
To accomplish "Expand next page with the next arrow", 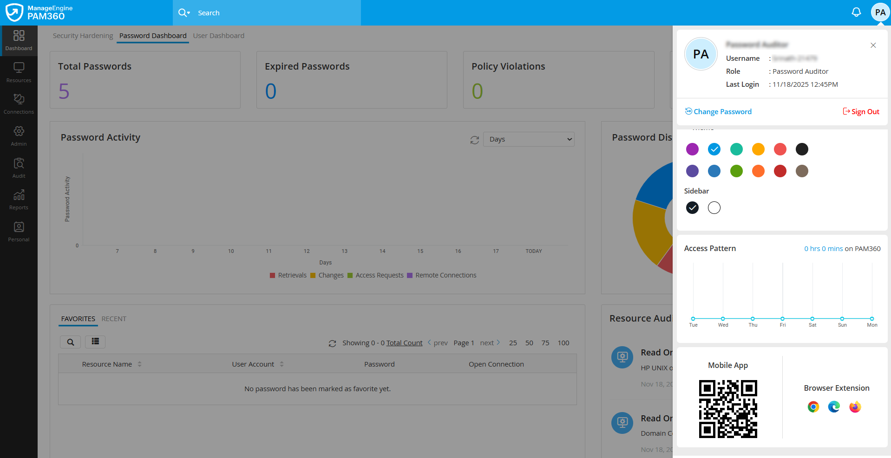I will click(x=498, y=342).
